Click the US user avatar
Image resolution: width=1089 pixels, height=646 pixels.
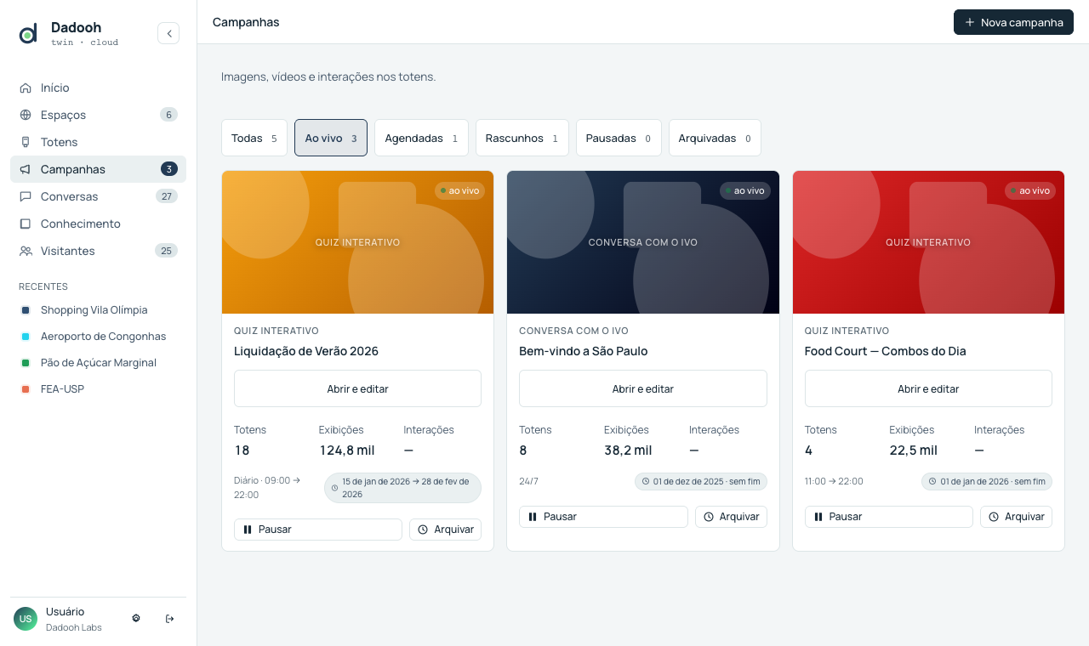tap(26, 619)
